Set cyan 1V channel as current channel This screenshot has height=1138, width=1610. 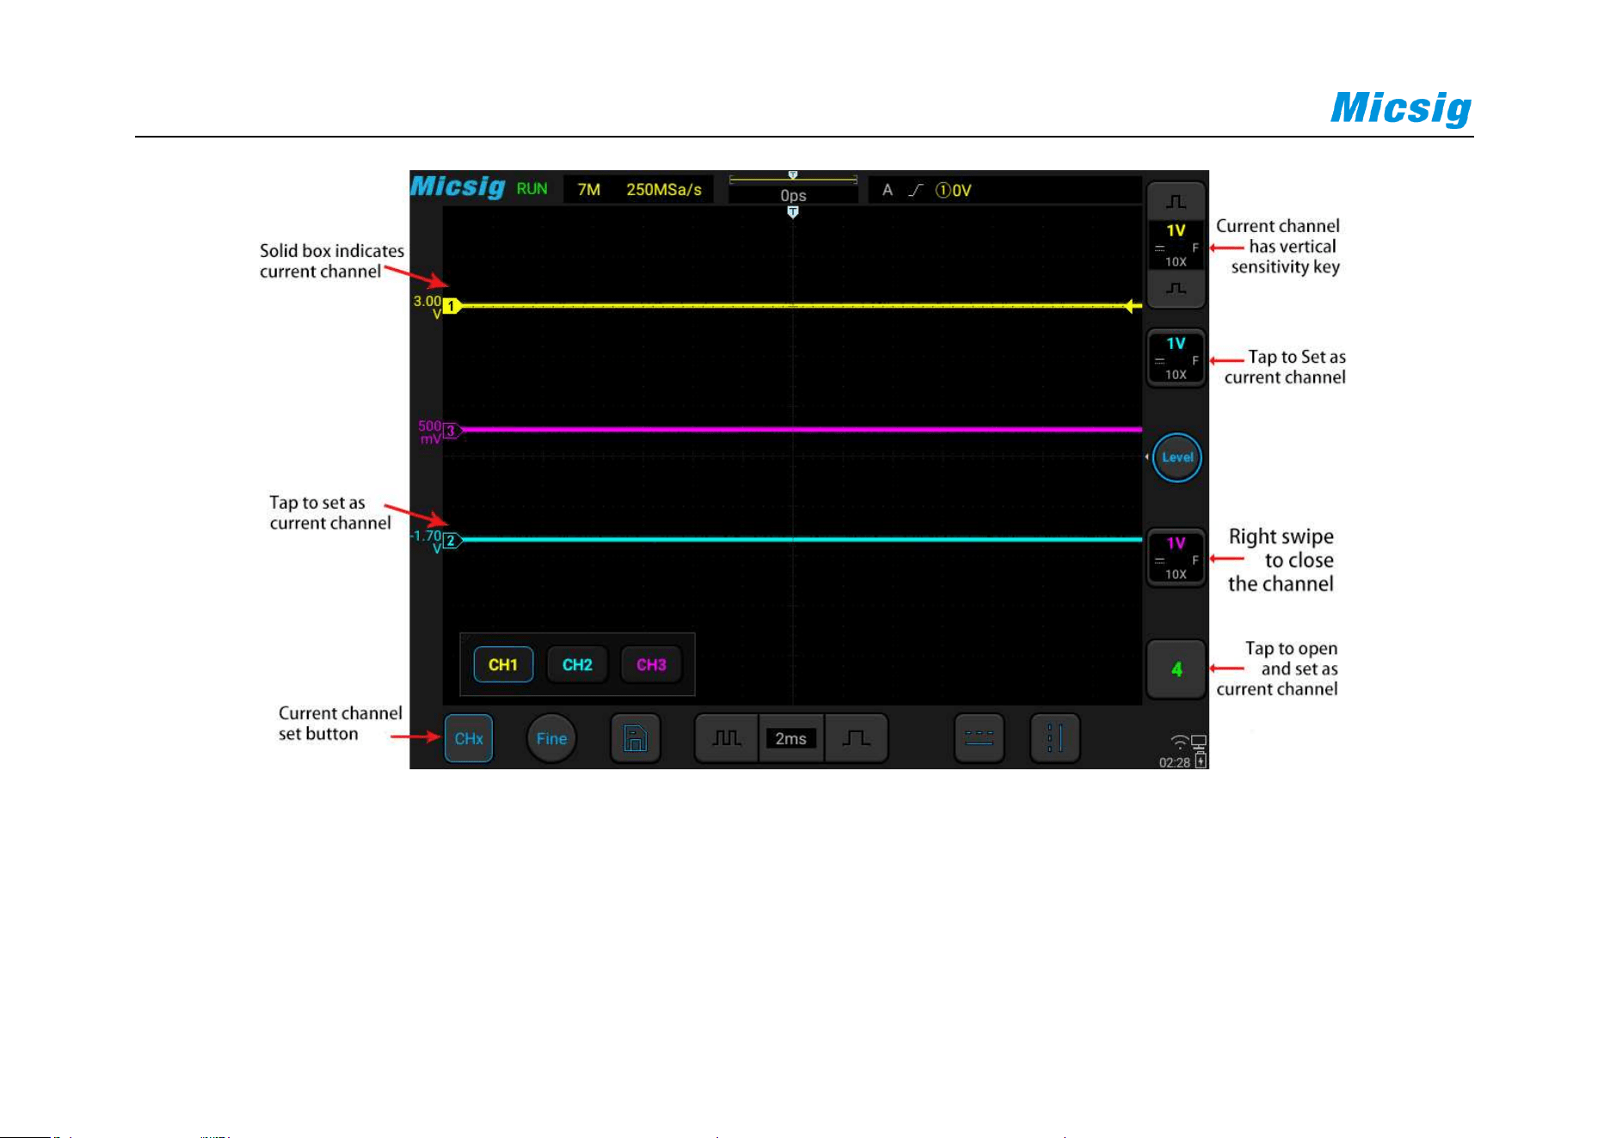pyautogui.click(x=1176, y=358)
